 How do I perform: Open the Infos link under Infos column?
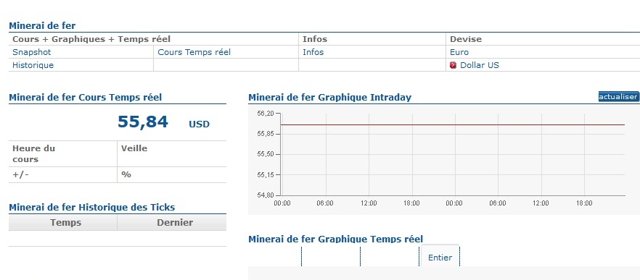click(x=313, y=52)
